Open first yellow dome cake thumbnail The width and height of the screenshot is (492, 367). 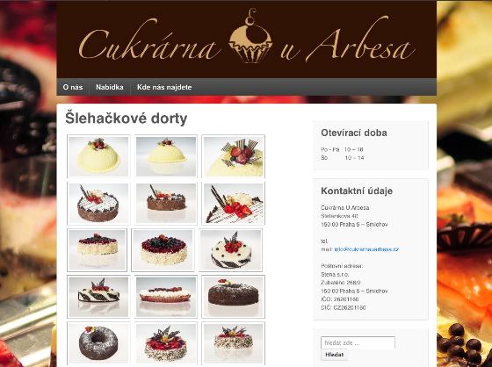(x=98, y=156)
